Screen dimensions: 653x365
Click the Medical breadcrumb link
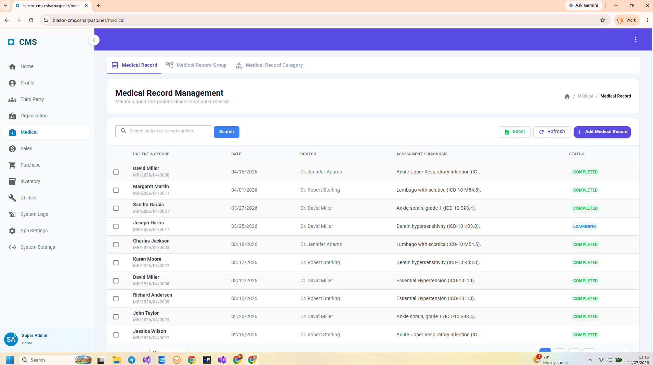click(585, 96)
